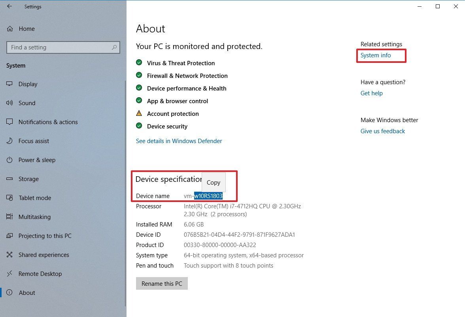Select the Power & sleep icon
The height and width of the screenshot is (317, 465).
pyautogui.click(x=9, y=160)
